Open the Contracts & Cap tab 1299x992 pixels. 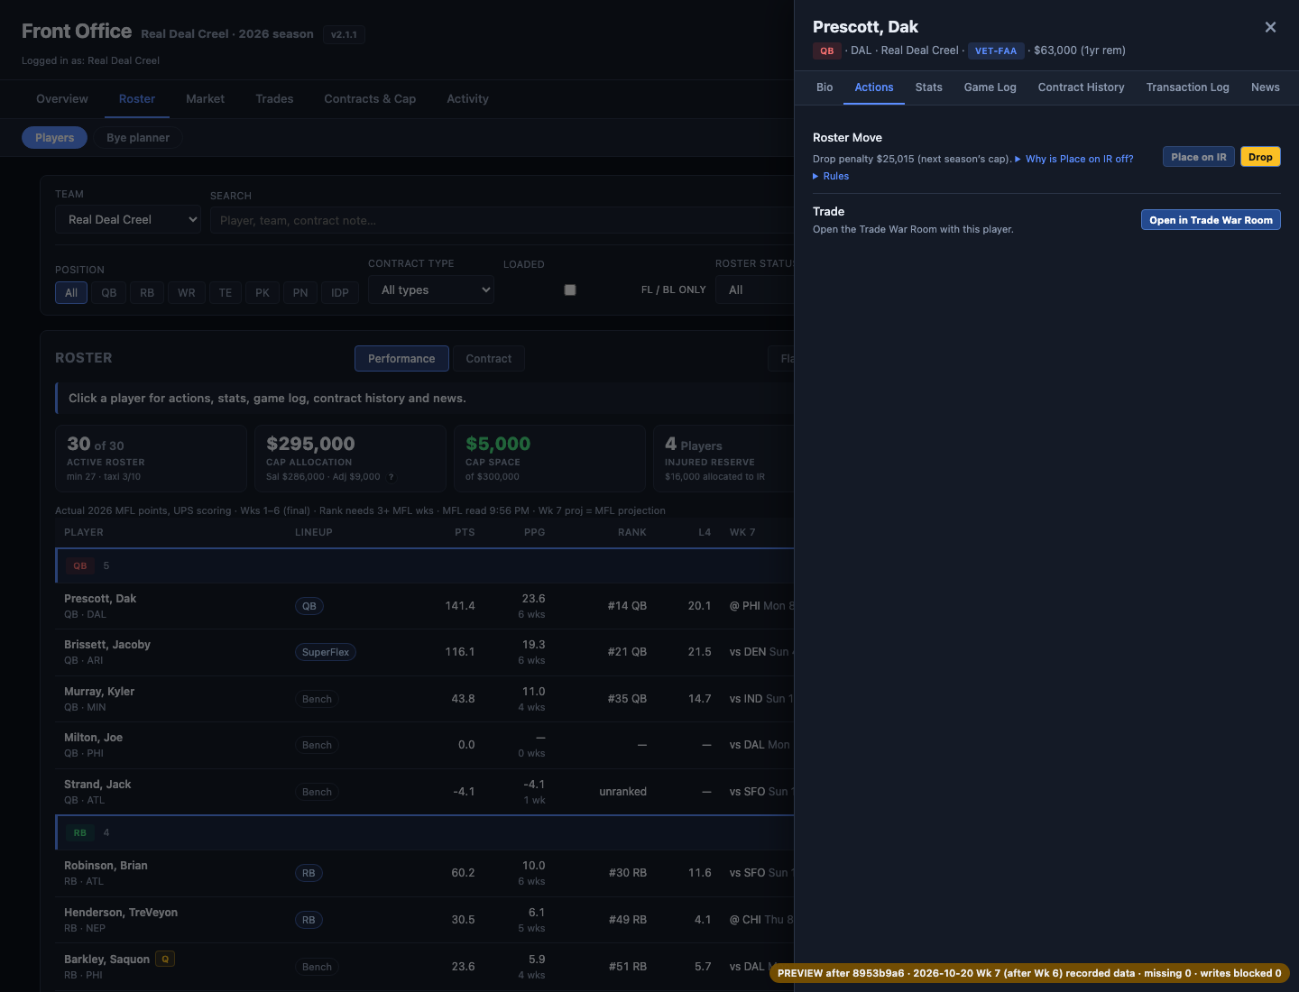(370, 99)
